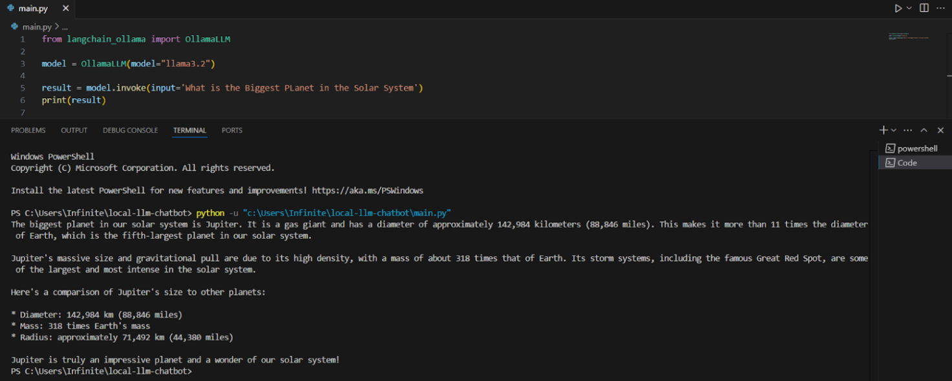The width and height of the screenshot is (952, 381).
Task: Activate the main.py editor tab
Action: click(x=37, y=8)
